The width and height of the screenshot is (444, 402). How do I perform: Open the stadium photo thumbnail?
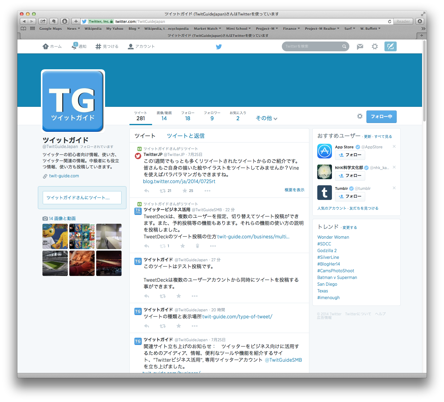[55, 263]
